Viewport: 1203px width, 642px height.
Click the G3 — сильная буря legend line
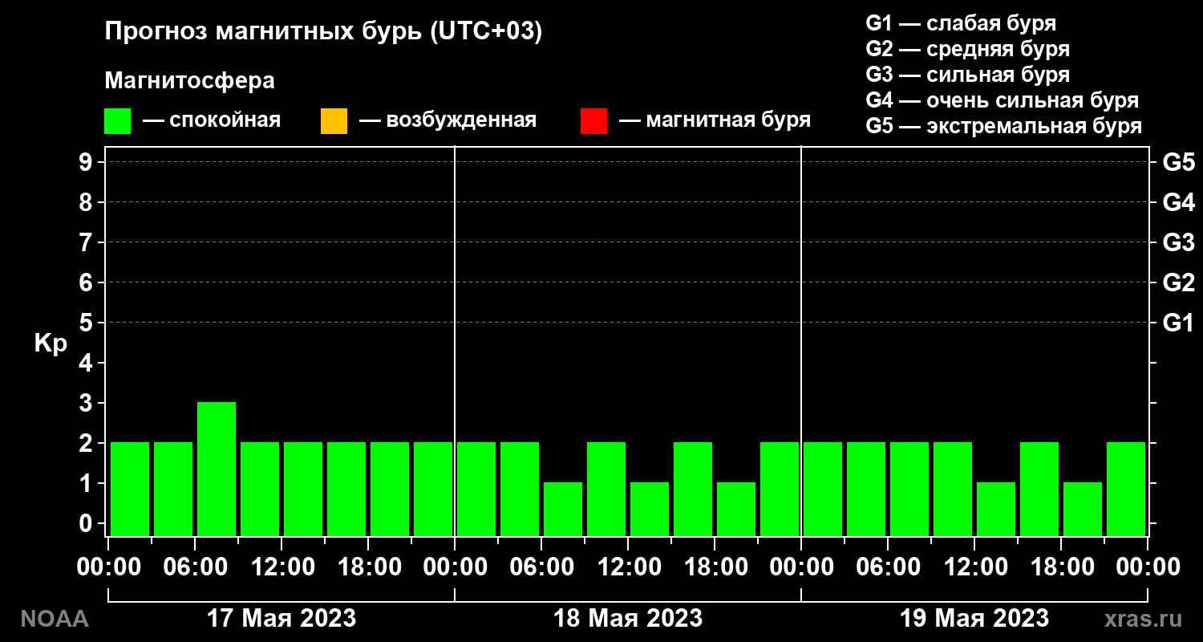[x=968, y=75]
